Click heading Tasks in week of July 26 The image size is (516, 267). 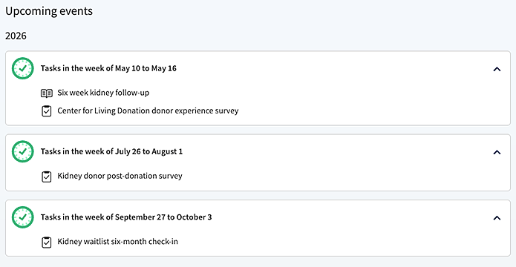[111, 151]
